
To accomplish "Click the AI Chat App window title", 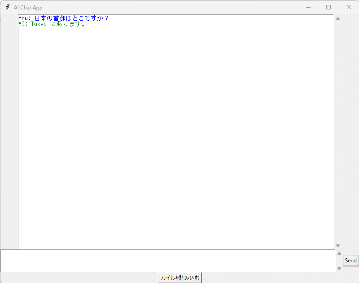I will coord(28,8).
